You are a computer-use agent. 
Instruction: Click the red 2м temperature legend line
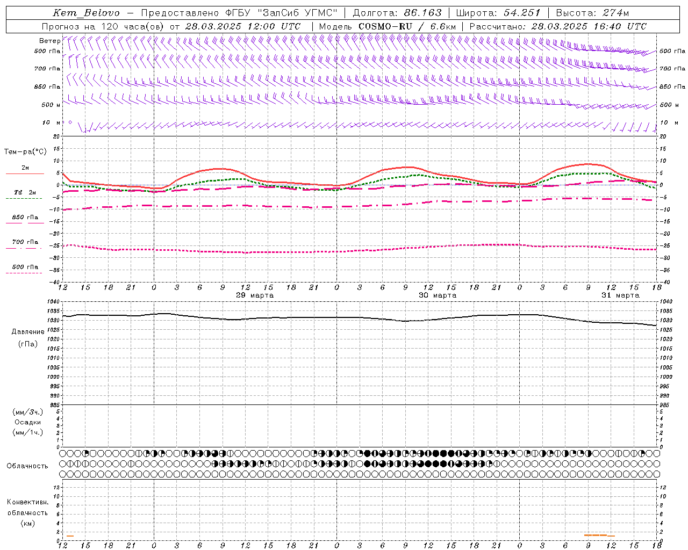coord(25,173)
